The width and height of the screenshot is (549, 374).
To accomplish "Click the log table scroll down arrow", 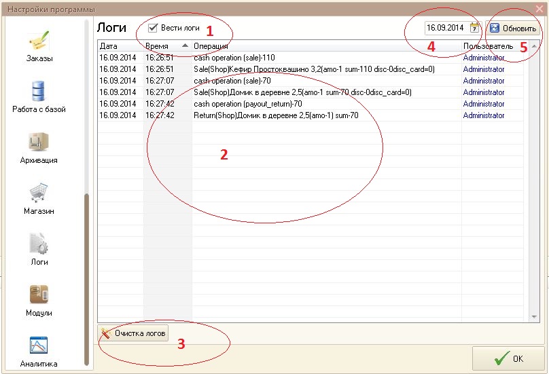I will pyautogui.click(x=534, y=316).
